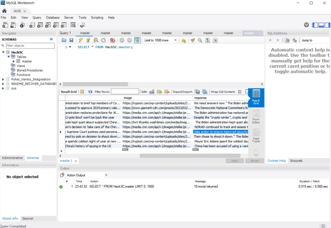The width and height of the screenshot is (331, 228).
Task: Open the Database menu
Action: tap(53, 18)
